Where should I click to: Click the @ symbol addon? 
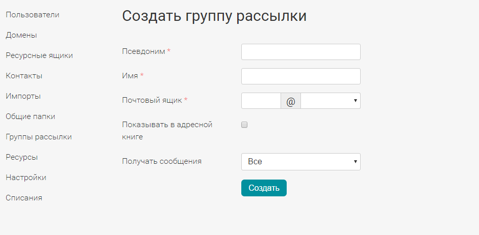pos(291,101)
